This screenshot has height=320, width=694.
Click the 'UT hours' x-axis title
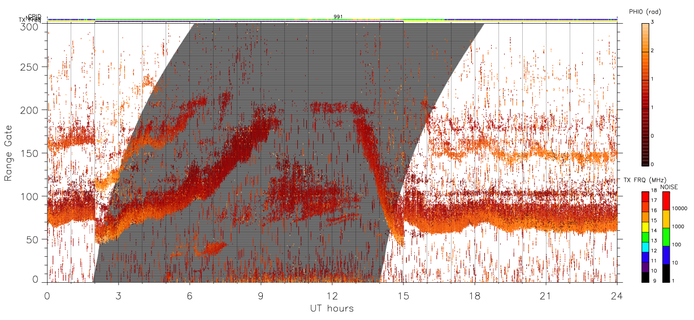[x=332, y=308]
